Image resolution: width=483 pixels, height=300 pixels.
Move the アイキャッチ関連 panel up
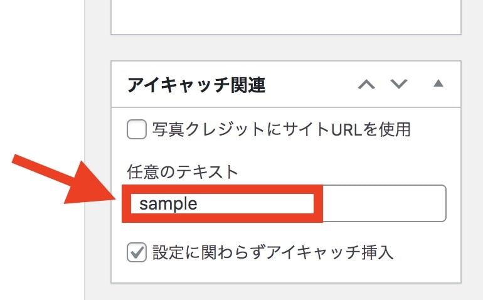click(x=366, y=84)
